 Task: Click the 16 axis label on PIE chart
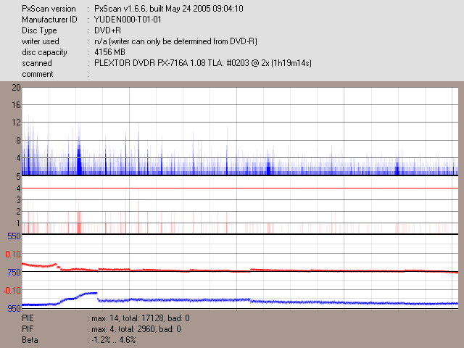pos(16,105)
